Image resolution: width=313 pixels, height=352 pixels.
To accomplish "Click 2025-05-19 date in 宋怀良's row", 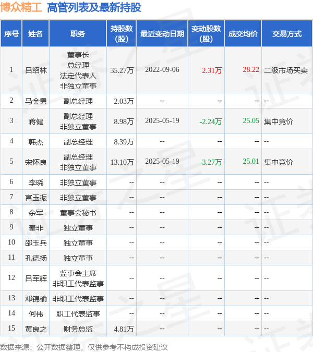I will 162,162.
